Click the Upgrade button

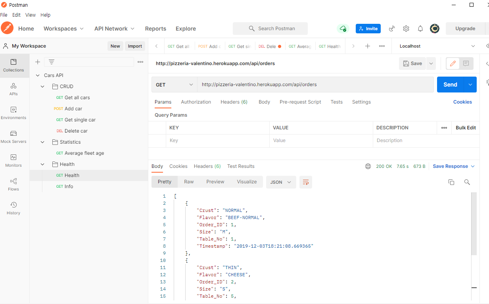click(465, 29)
